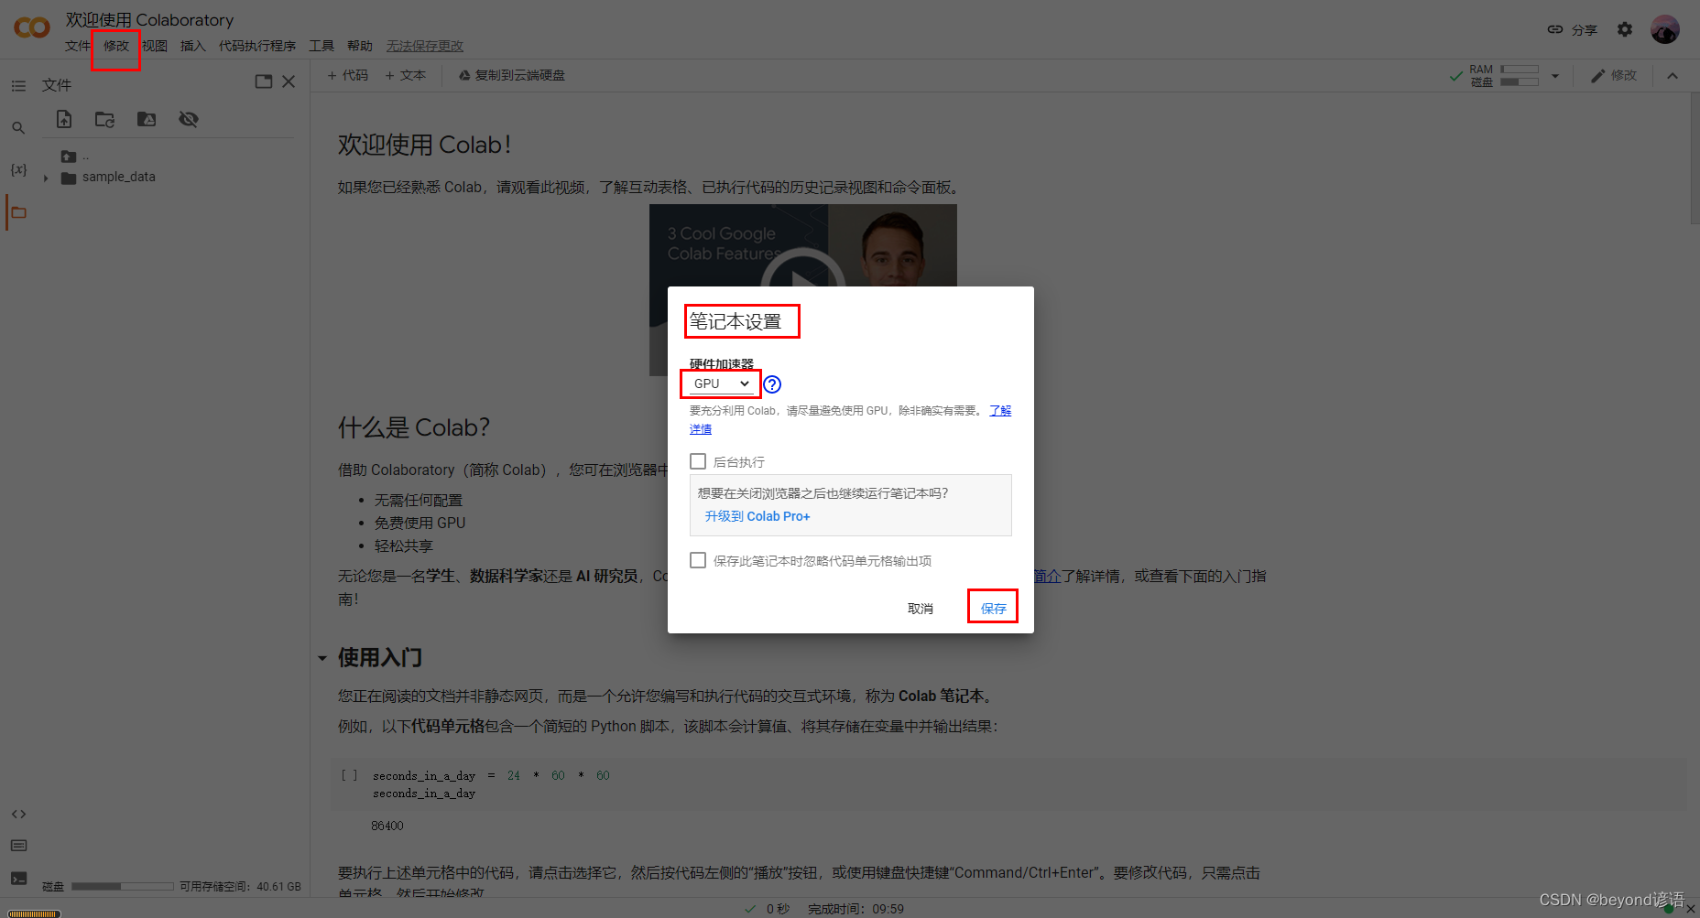Toggle hidden files eye icon
Viewport: 1700px width, 918px height.
point(189,119)
